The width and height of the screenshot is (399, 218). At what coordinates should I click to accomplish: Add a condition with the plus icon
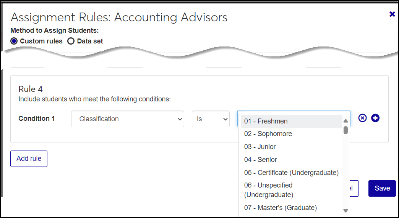375,118
